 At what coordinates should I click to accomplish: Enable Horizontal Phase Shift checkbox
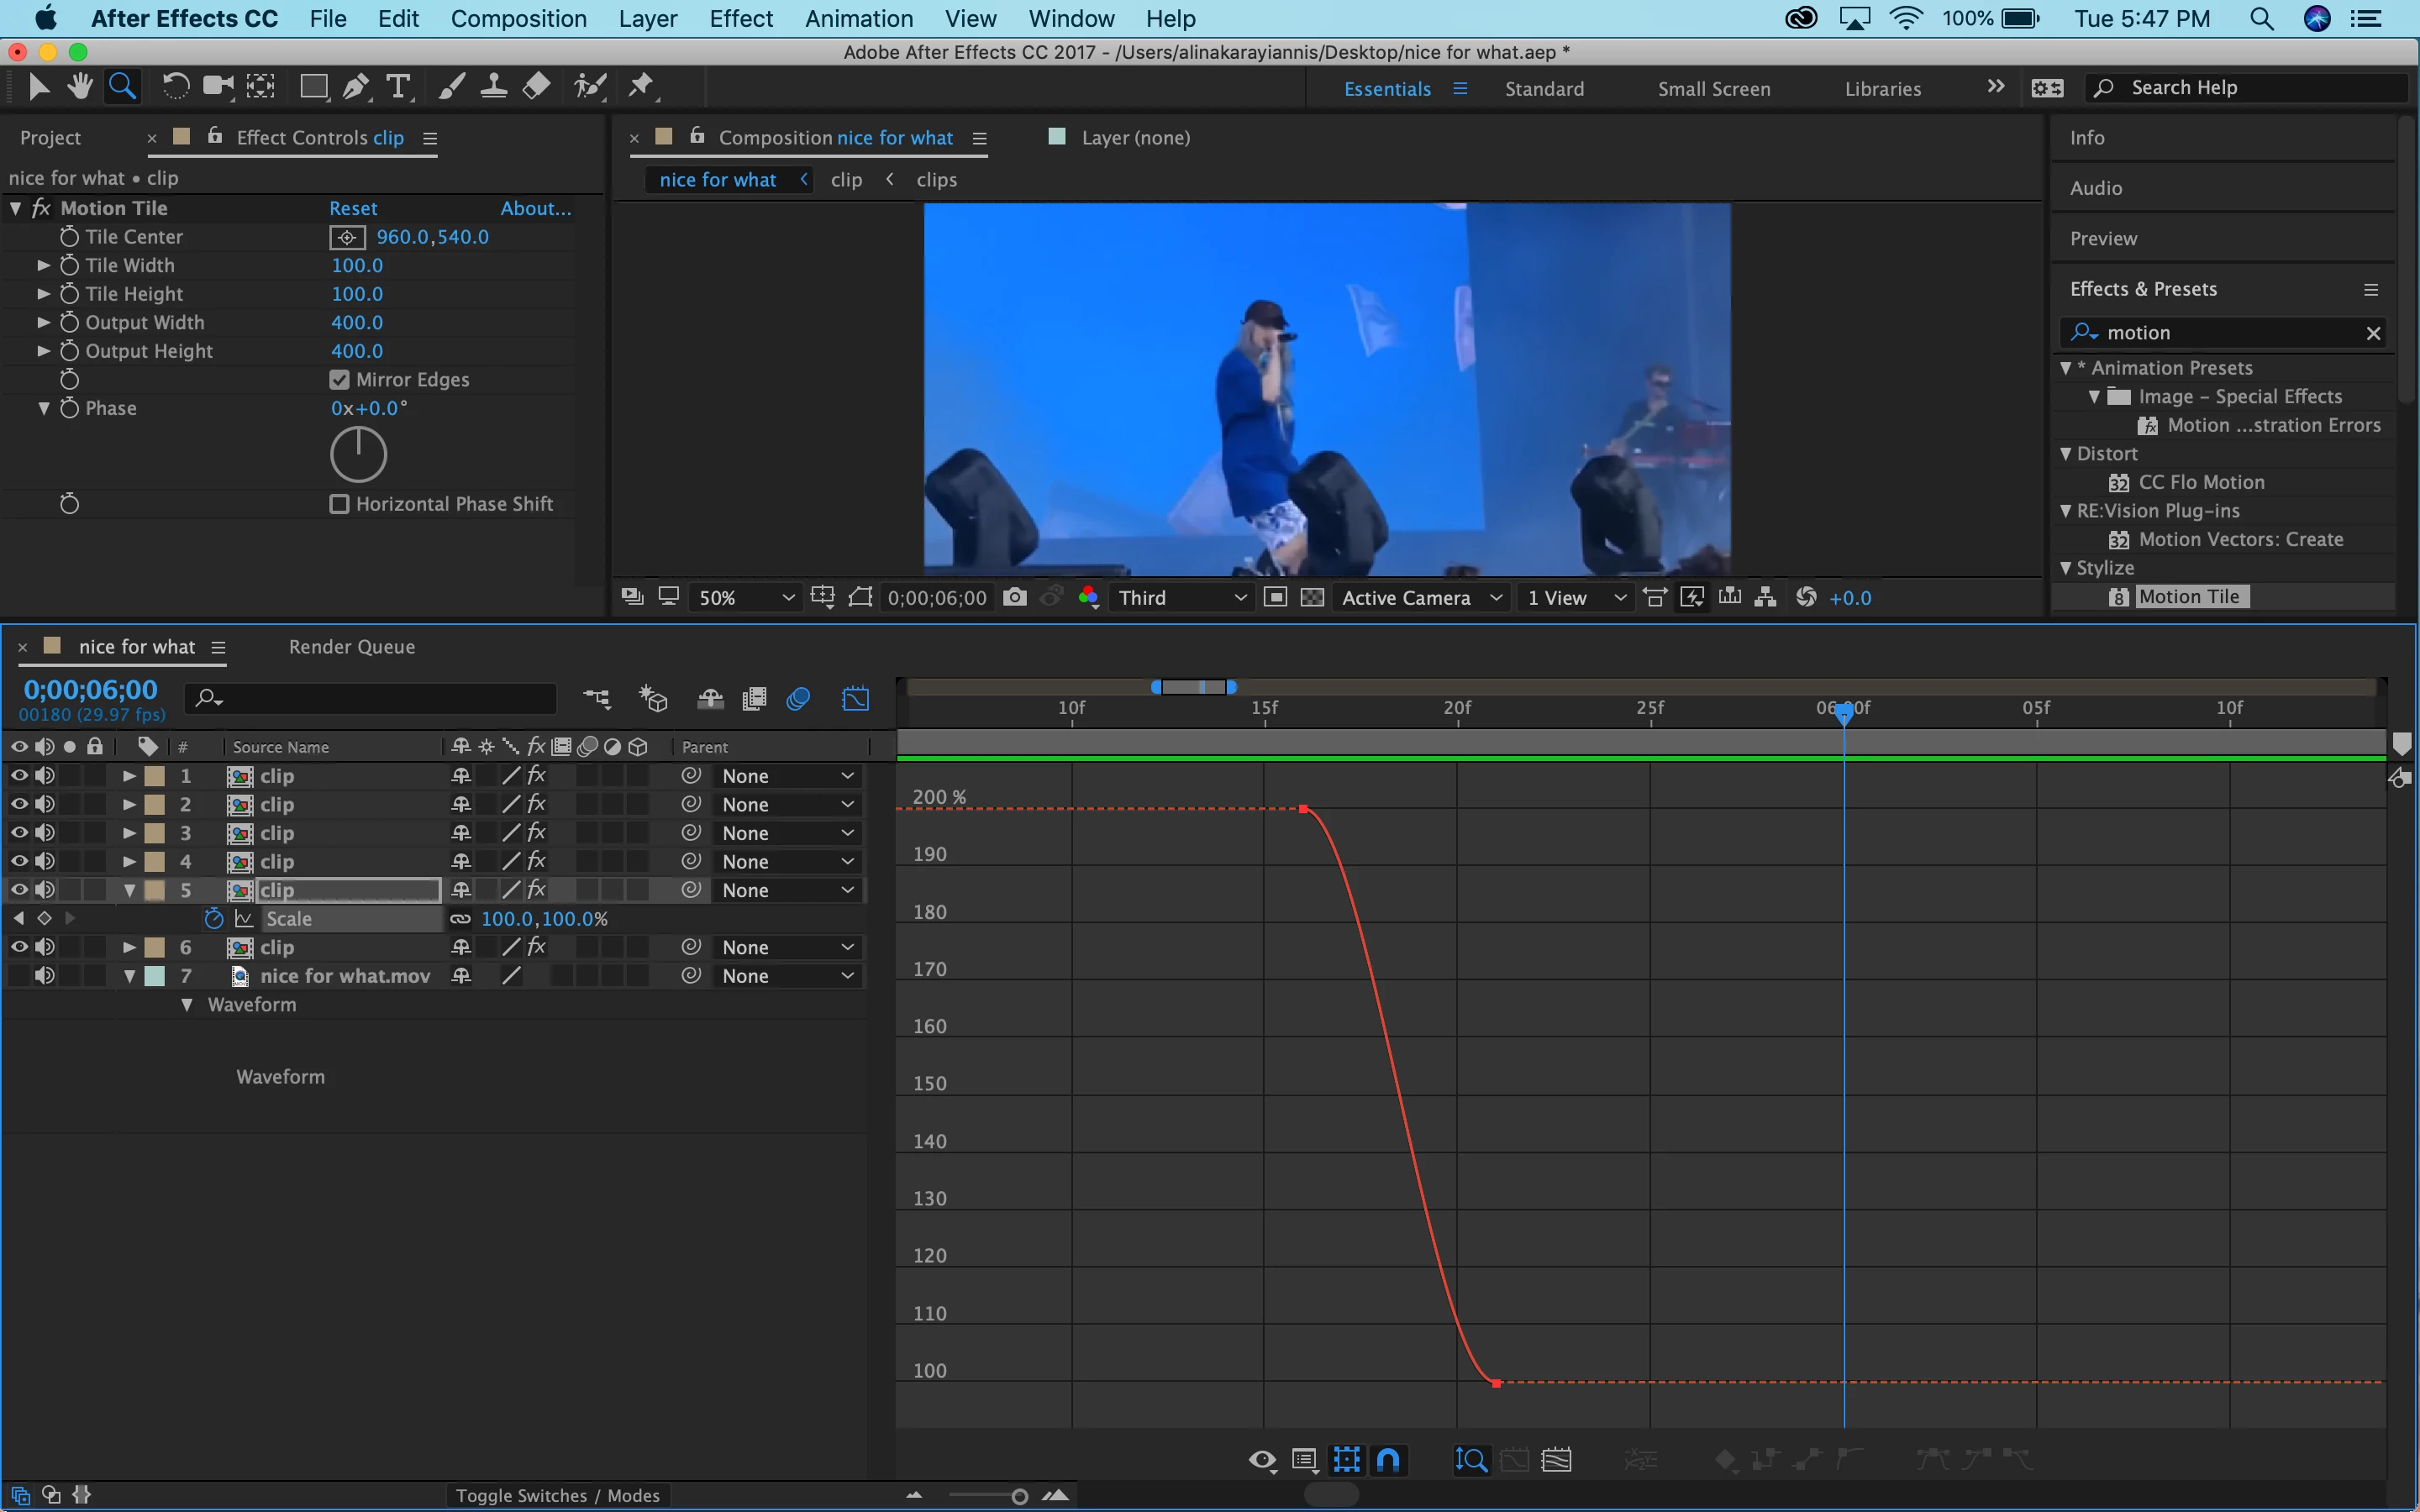[x=340, y=504]
